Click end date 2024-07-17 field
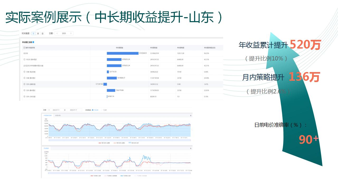 tap(73, 110)
